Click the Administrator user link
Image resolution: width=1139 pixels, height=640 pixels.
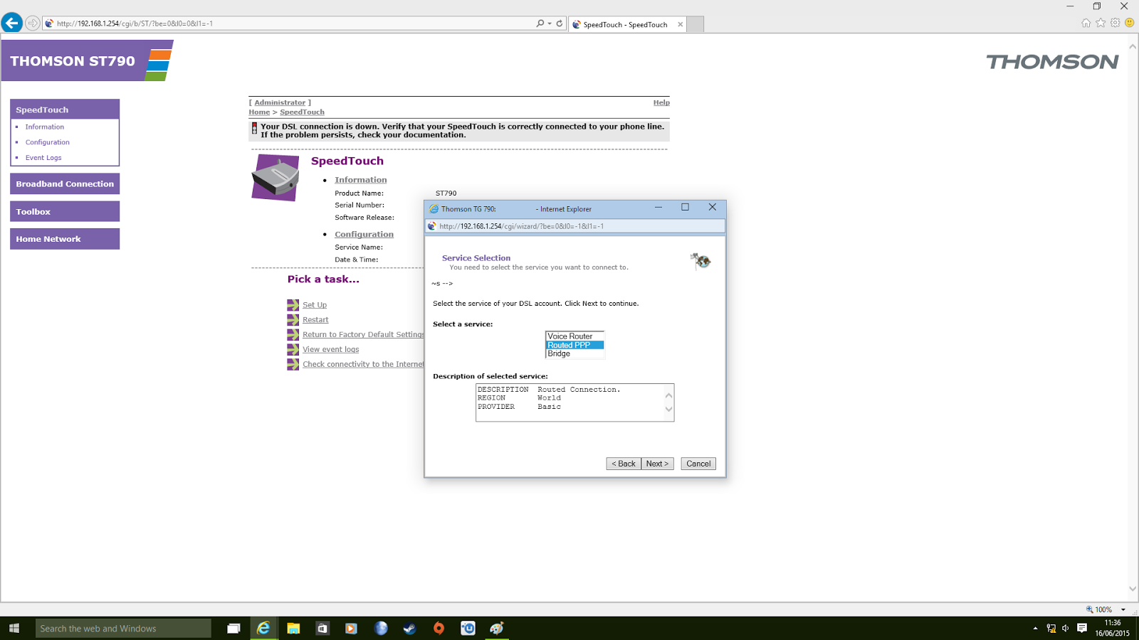pos(280,102)
